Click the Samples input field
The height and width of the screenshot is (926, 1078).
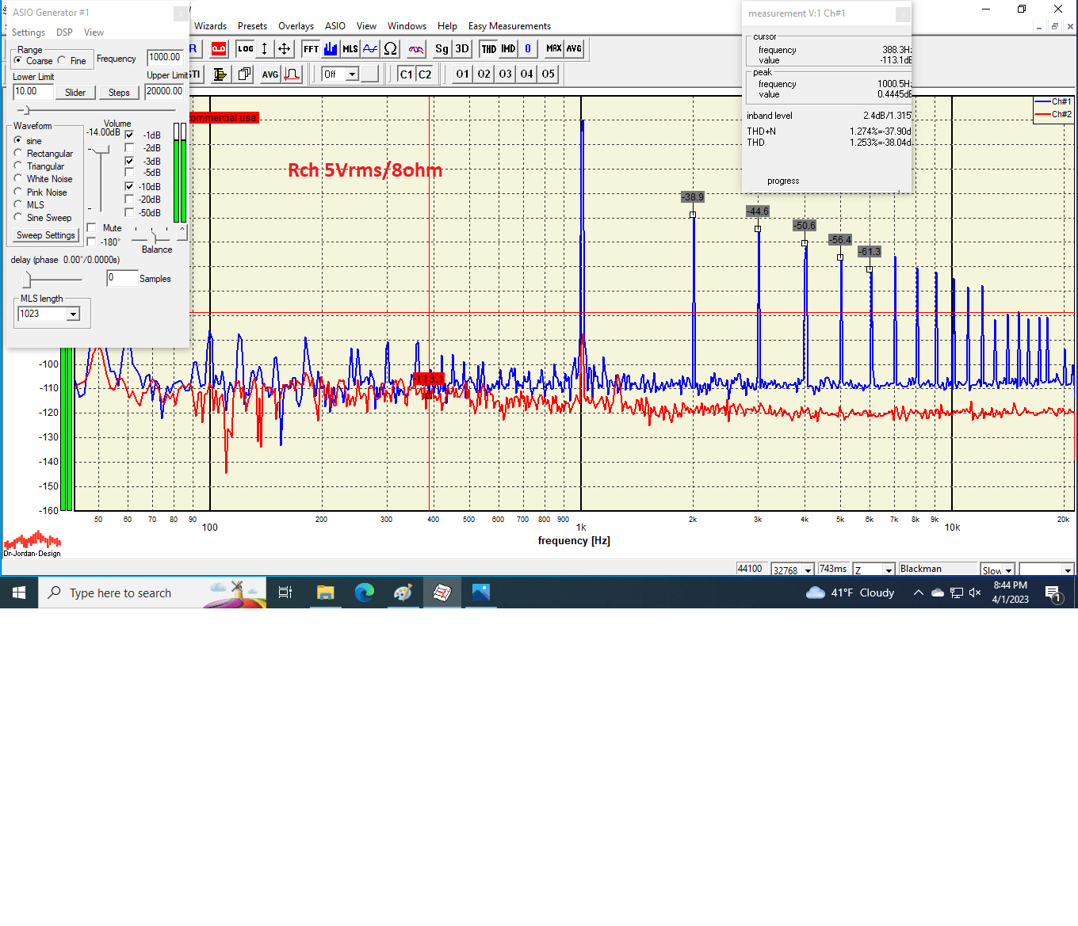(122, 278)
